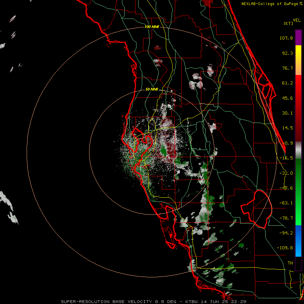Click the purple segment of the color bar
The image size is (304, 304).
(298, 37)
